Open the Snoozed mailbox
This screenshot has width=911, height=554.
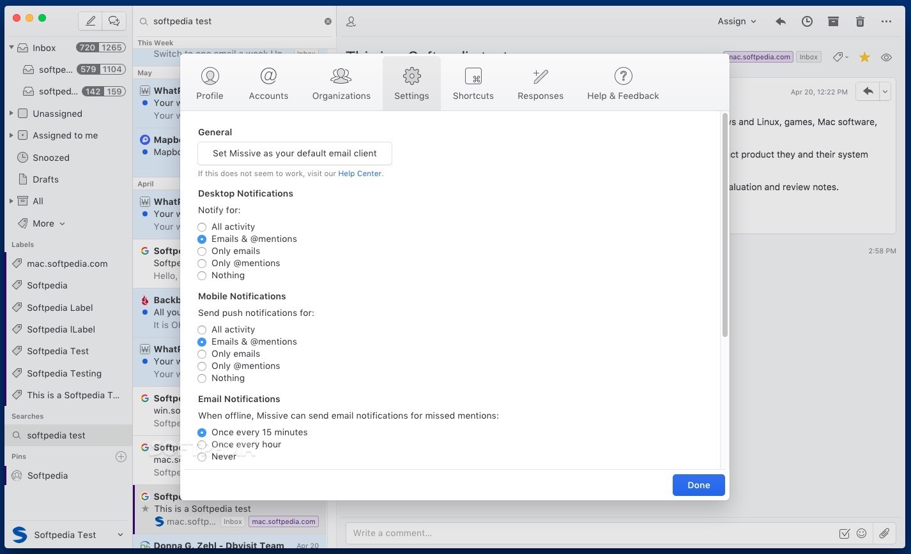coord(51,158)
